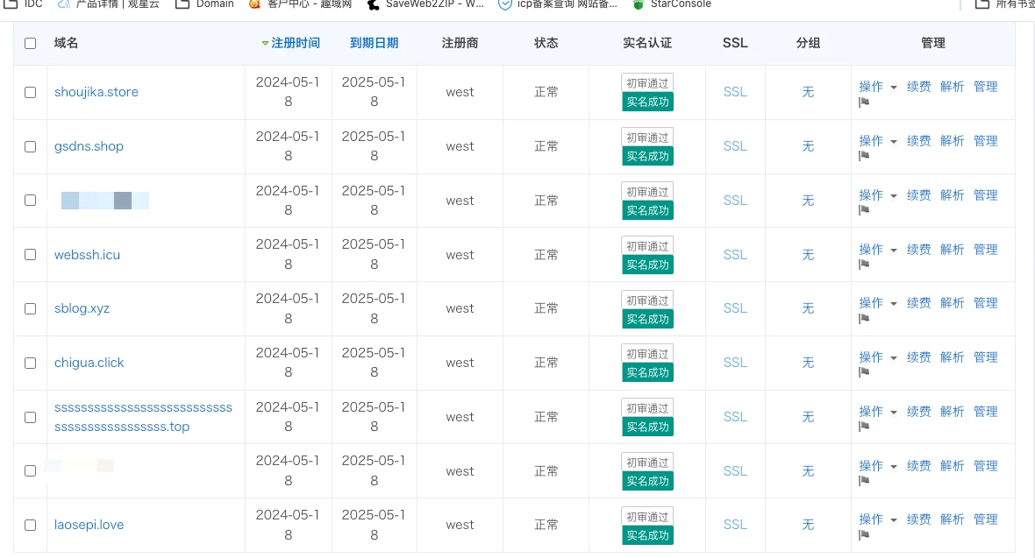
Task: Click the flag icon for webssh.icu
Action: (x=864, y=265)
